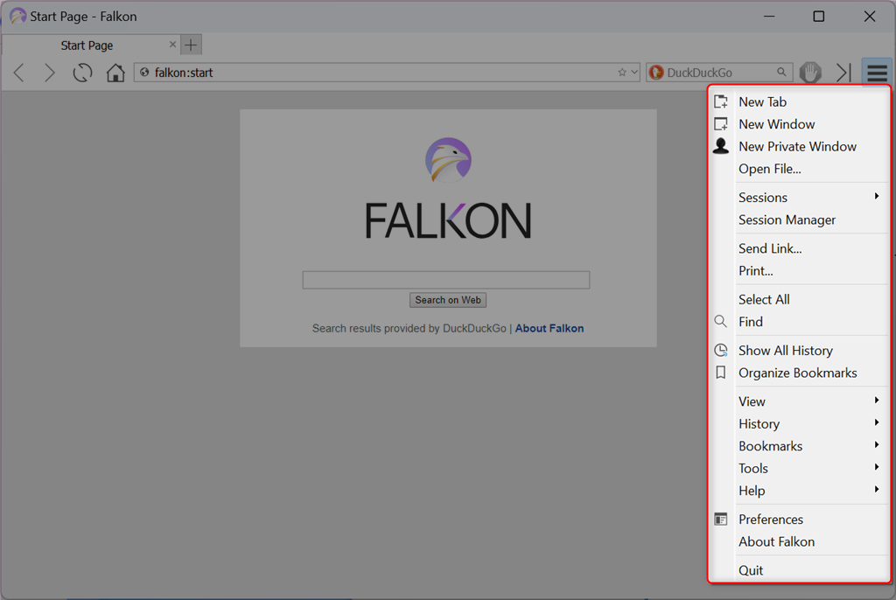The height and width of the screenshot is (600, 896).
Task: Go forward using the forward arrow
Action: coord(50,73)
